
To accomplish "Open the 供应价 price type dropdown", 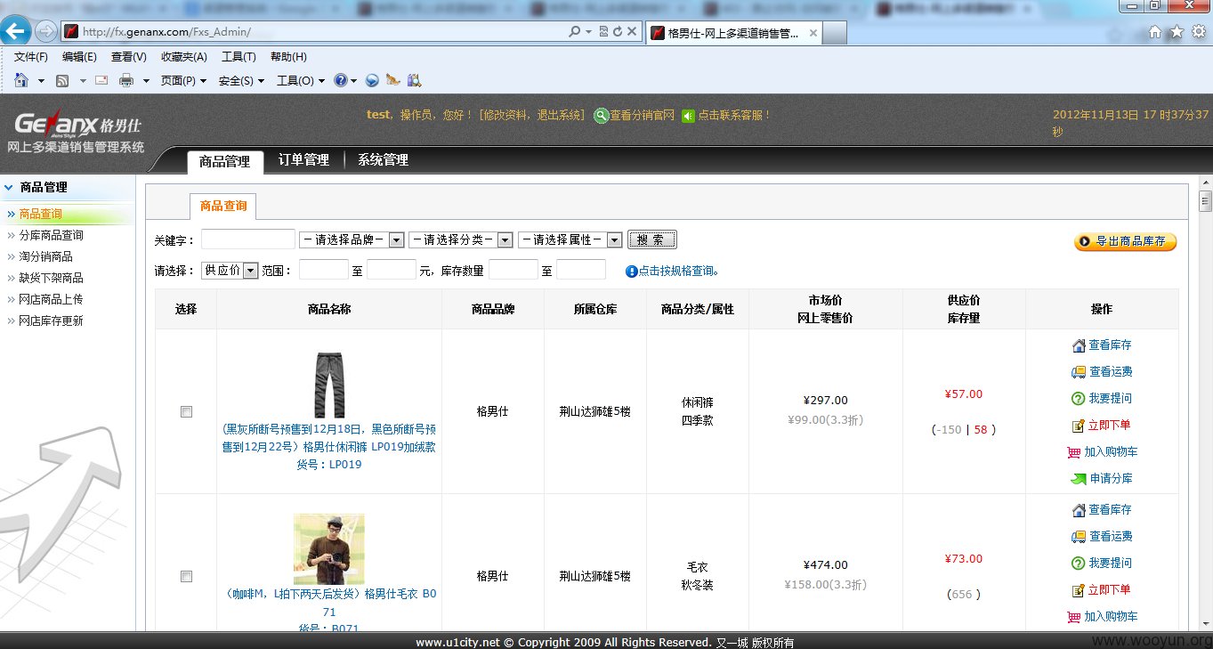I will coord(230,270).
